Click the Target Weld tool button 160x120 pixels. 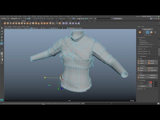[x=153, y=75]
